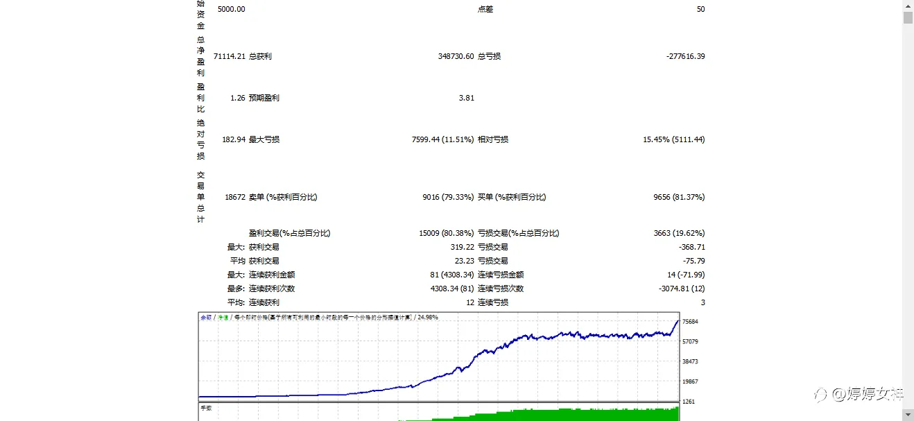Image resolution: width=914 pixels, height=421 pixels.
Task: Select gross profit value 348730.60
Action: (x=456, y=56)
